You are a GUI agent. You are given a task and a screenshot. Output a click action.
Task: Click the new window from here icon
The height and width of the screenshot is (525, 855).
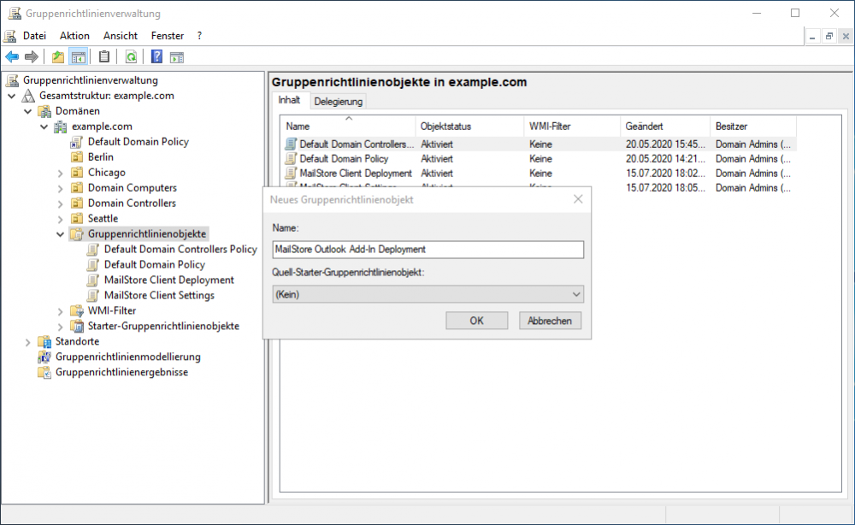(x=177, y=56)
